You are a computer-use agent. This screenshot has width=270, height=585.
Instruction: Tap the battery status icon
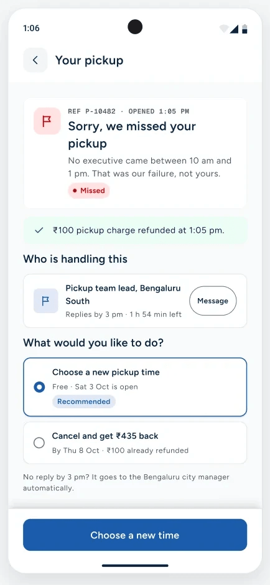click(244, 29)
